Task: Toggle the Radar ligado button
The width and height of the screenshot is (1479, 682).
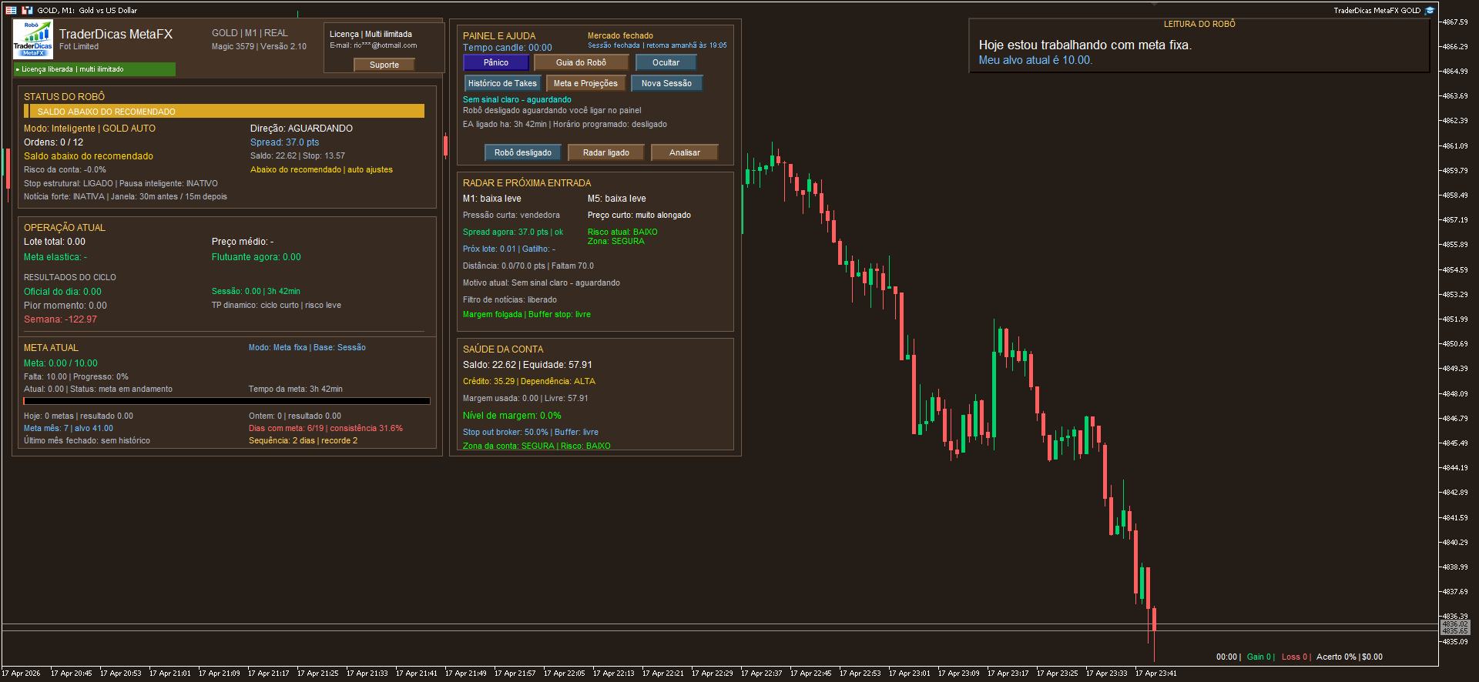Action: [605, 152]
